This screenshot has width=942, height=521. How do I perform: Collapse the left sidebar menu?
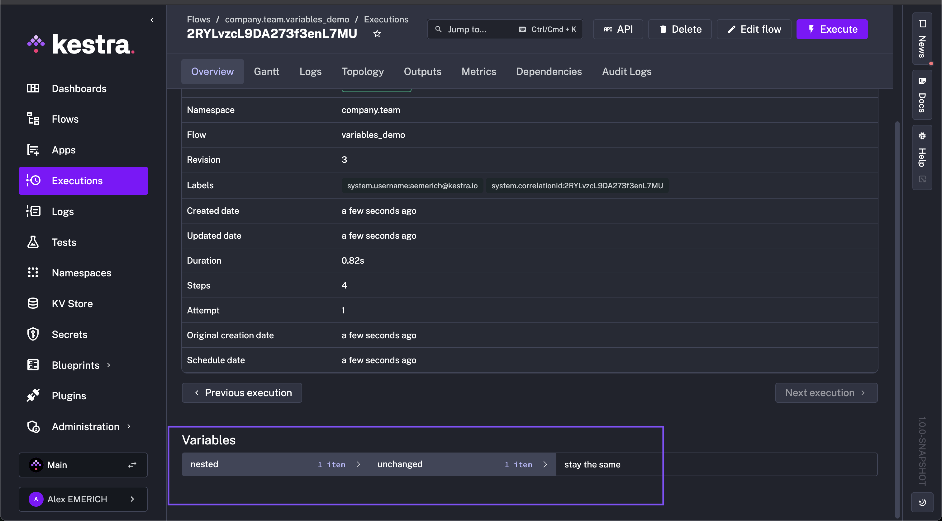(152, 20)
